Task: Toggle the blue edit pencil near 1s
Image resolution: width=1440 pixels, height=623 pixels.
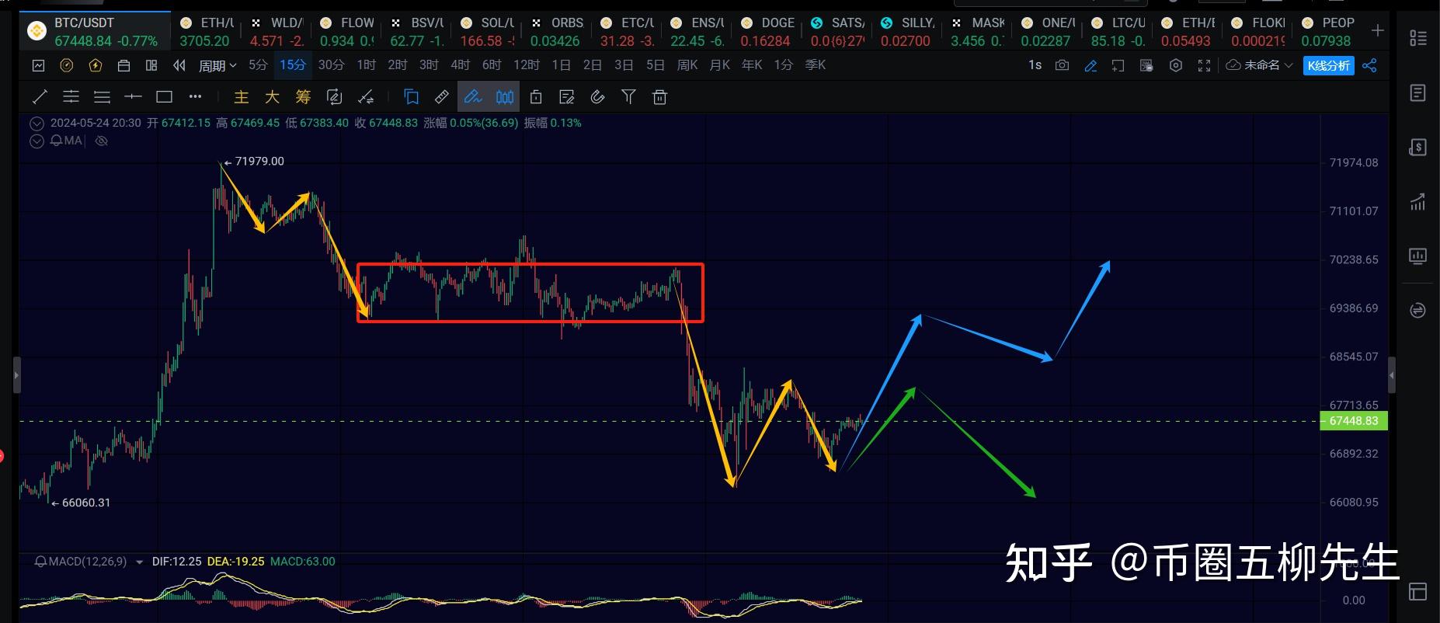Action: coord(1090,65)
